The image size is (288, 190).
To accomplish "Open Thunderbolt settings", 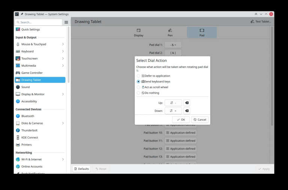I will pyautogui.click(x=29, y=130).
